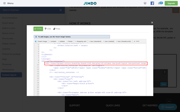Click the question mark help icon
Image resolution: width=180 pixels, height=112 pixels.
(x=165, y=72)
